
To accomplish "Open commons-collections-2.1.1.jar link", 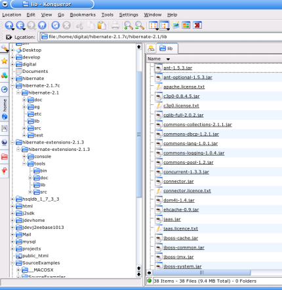I will 197,125.
